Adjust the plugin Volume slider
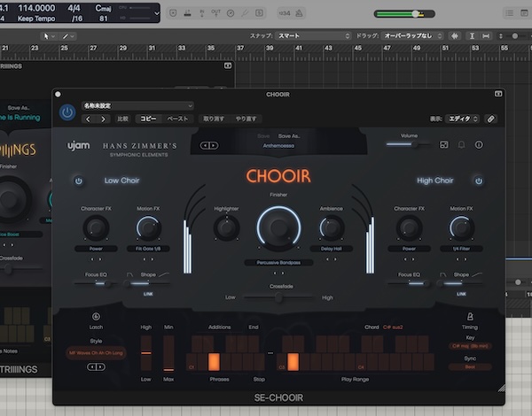The height and width of the screenshot is (416, 532). (409, 144)
